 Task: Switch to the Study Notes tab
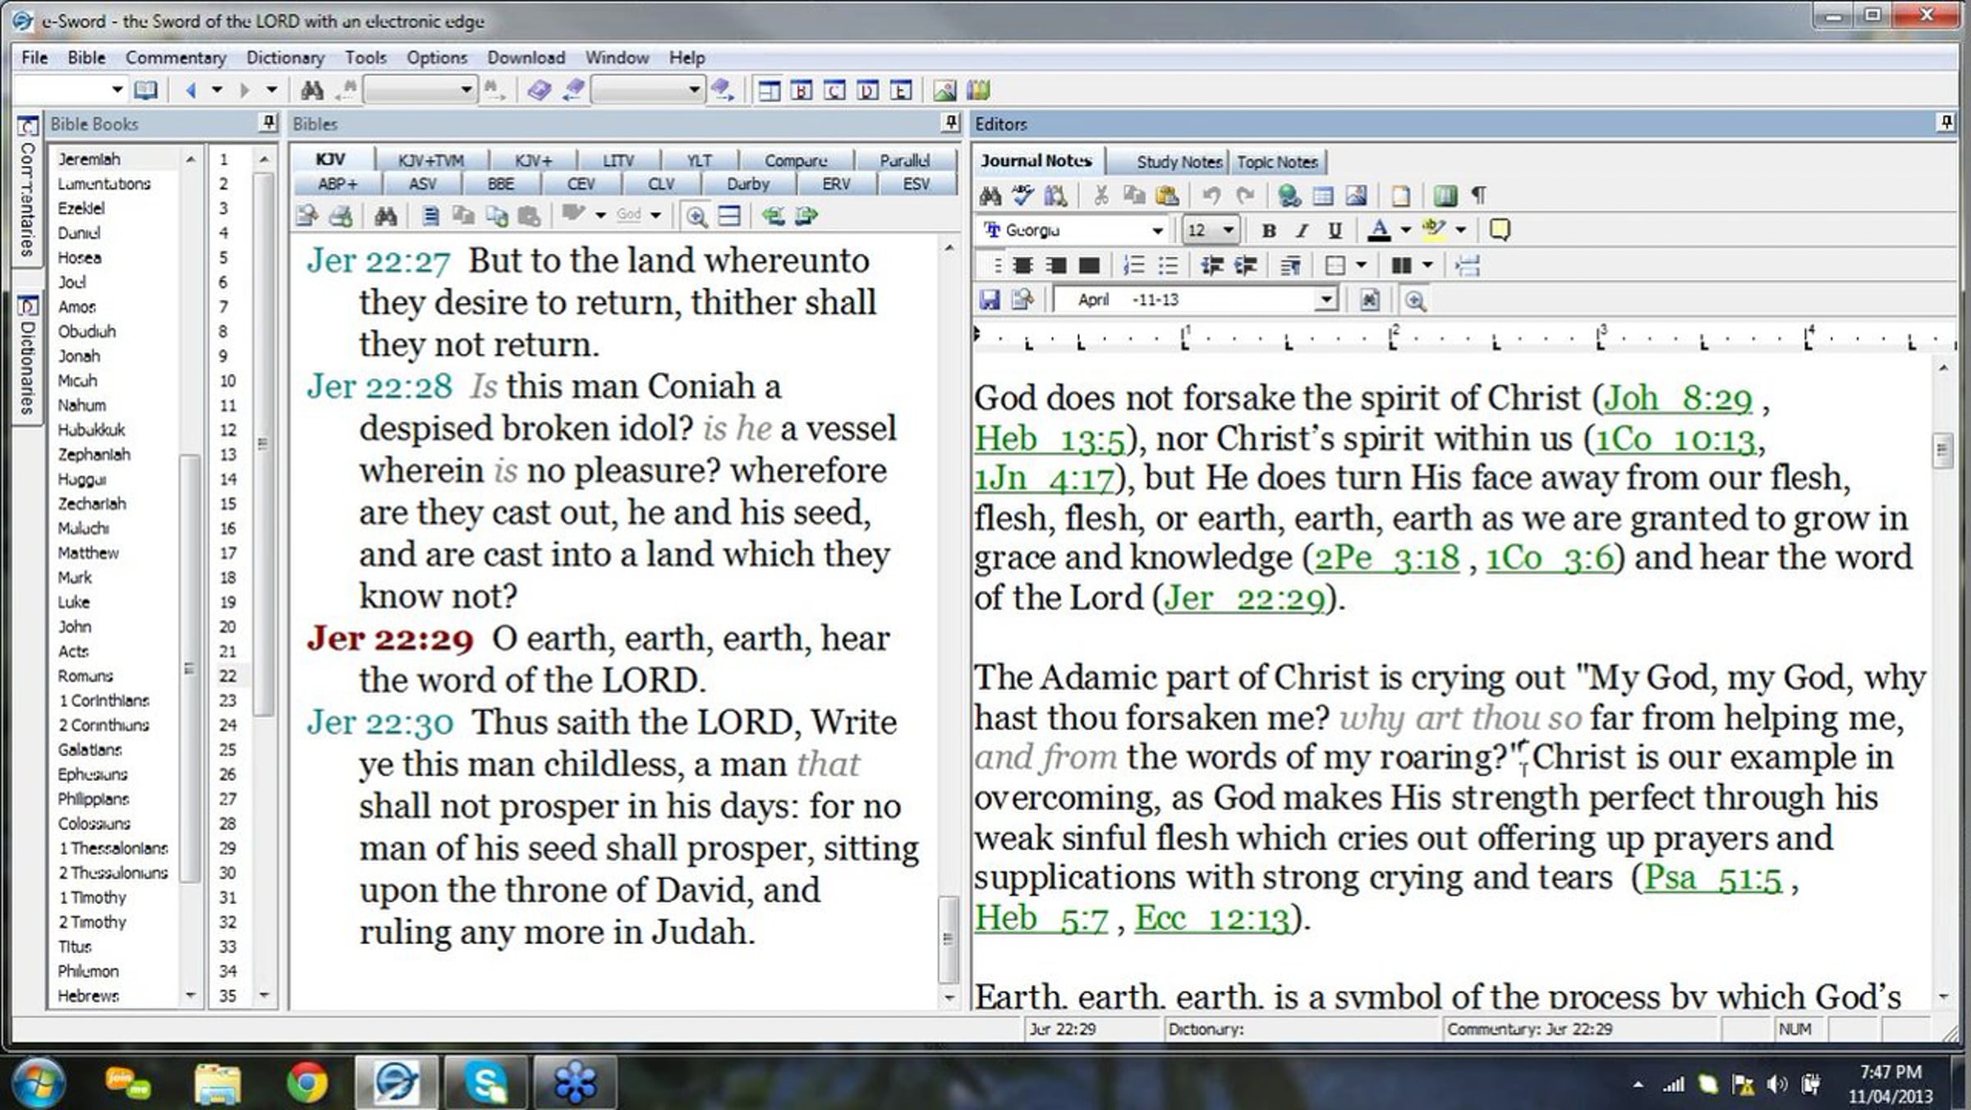(x=1178, y=162)
